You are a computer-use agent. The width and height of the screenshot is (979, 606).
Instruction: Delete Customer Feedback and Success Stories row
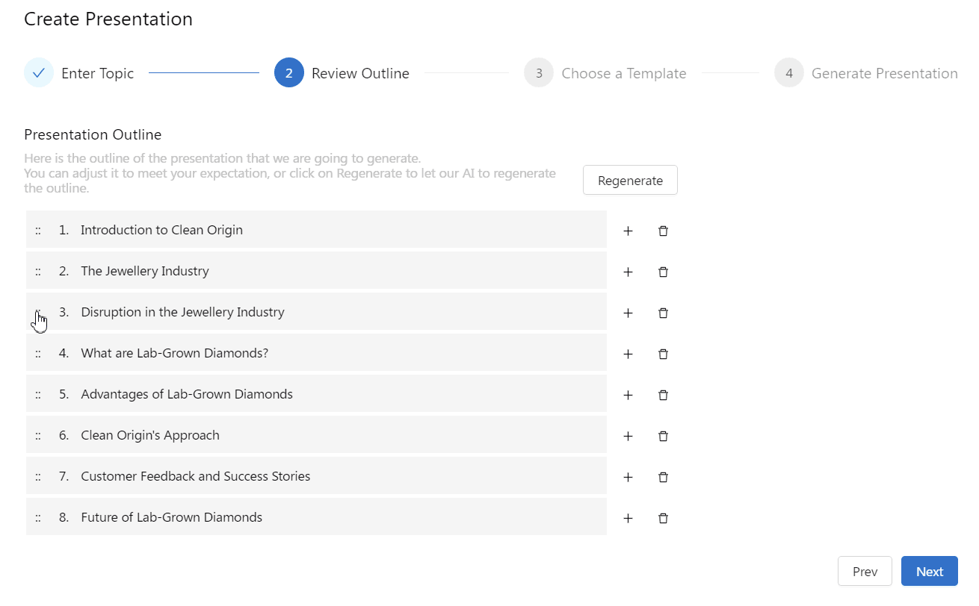pyautogui.click(x=663, y=477)
